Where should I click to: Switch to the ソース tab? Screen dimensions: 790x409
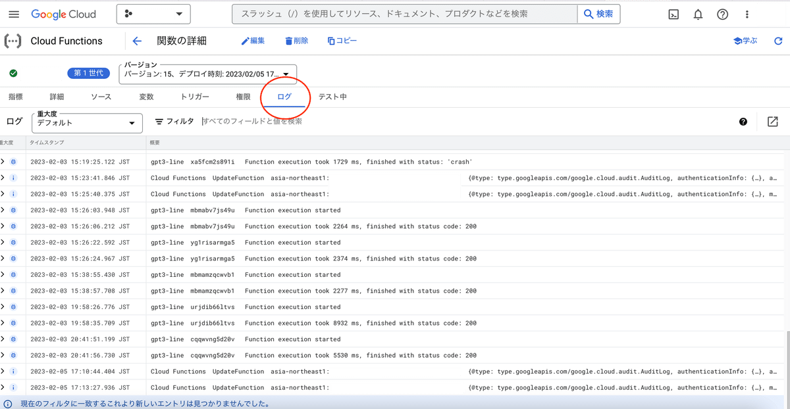(101, 97)
